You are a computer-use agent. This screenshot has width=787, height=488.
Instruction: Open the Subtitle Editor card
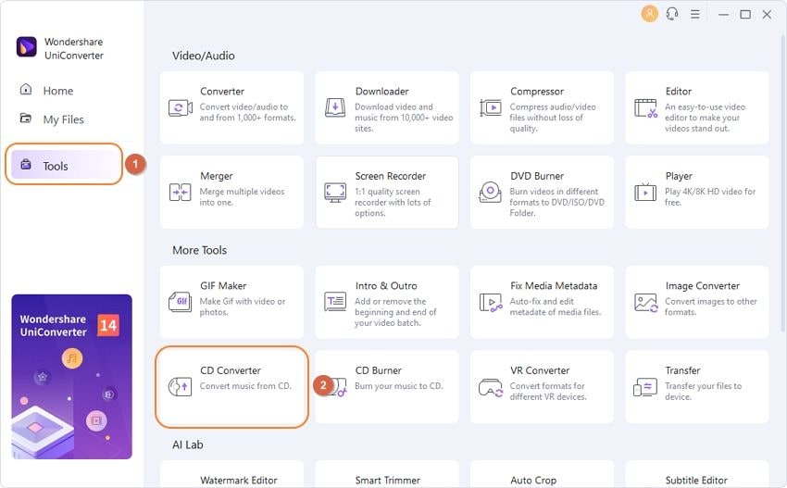coord(697,474)
